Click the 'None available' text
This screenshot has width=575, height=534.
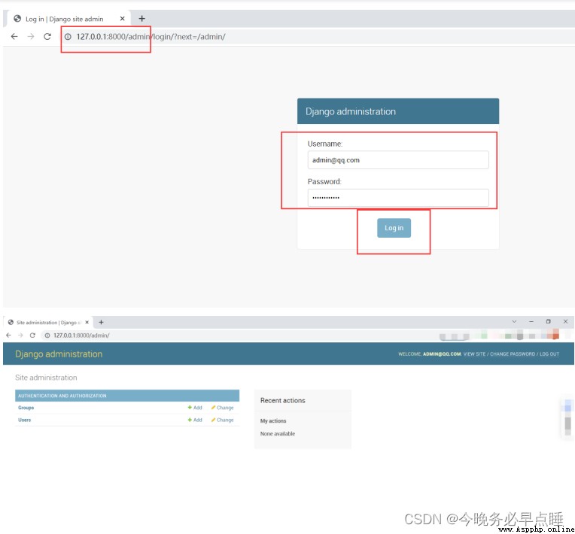pos(278,433)
